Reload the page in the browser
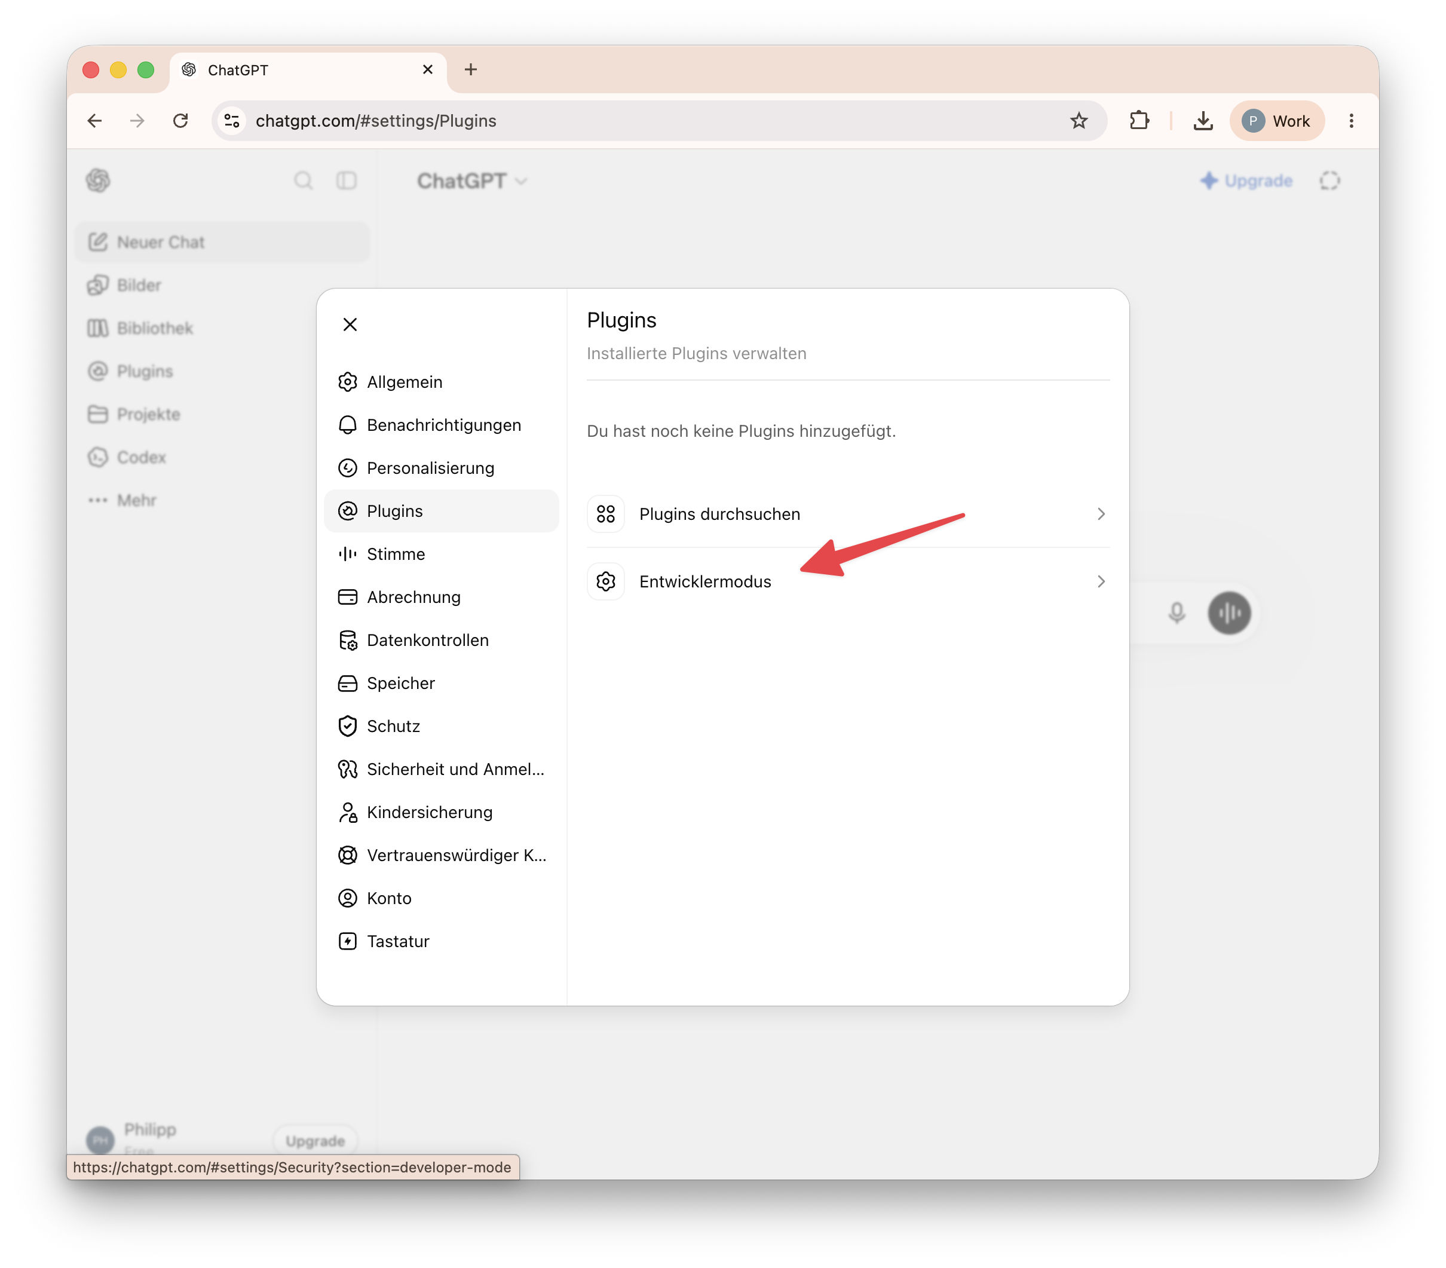 (181, 121)
